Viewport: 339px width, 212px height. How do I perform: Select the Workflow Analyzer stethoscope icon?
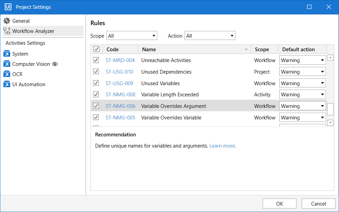coord(7,31)
